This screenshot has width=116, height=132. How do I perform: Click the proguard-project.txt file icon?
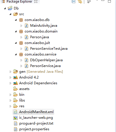(15, 123)
